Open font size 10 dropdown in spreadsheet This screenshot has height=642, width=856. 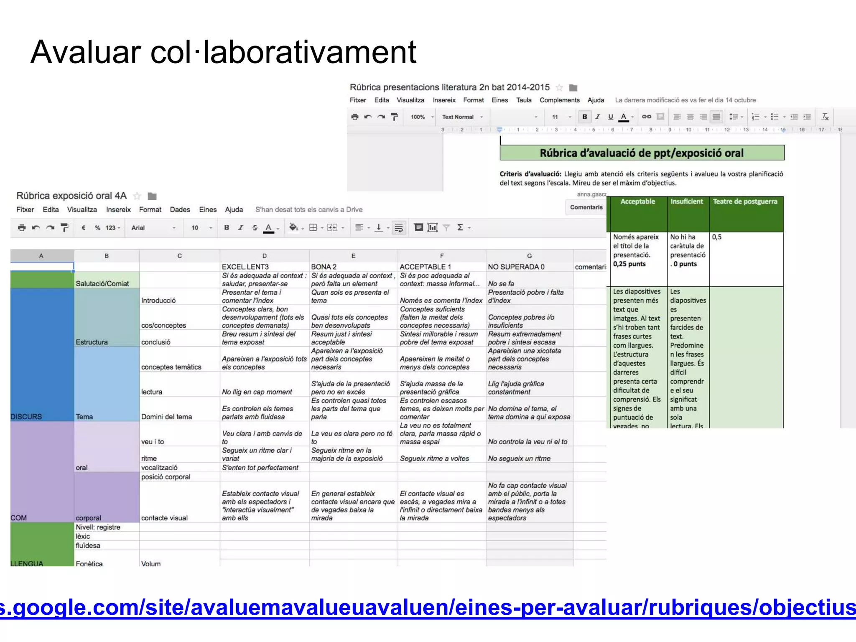[x=201, y=228]
